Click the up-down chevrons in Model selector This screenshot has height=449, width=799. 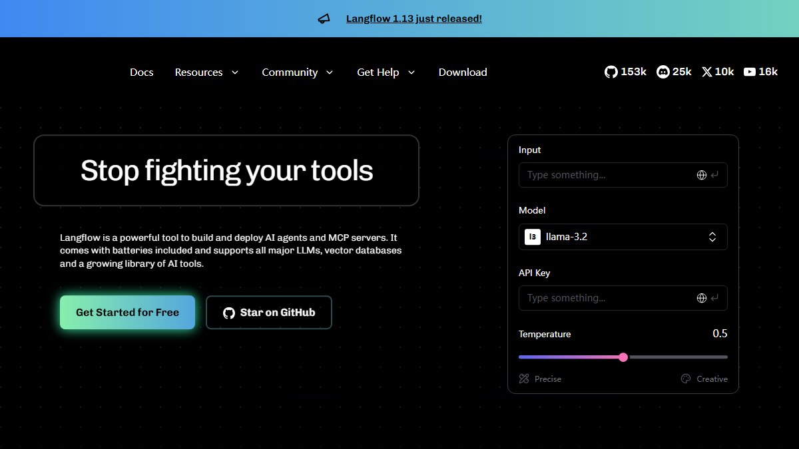tap(712, 237)
